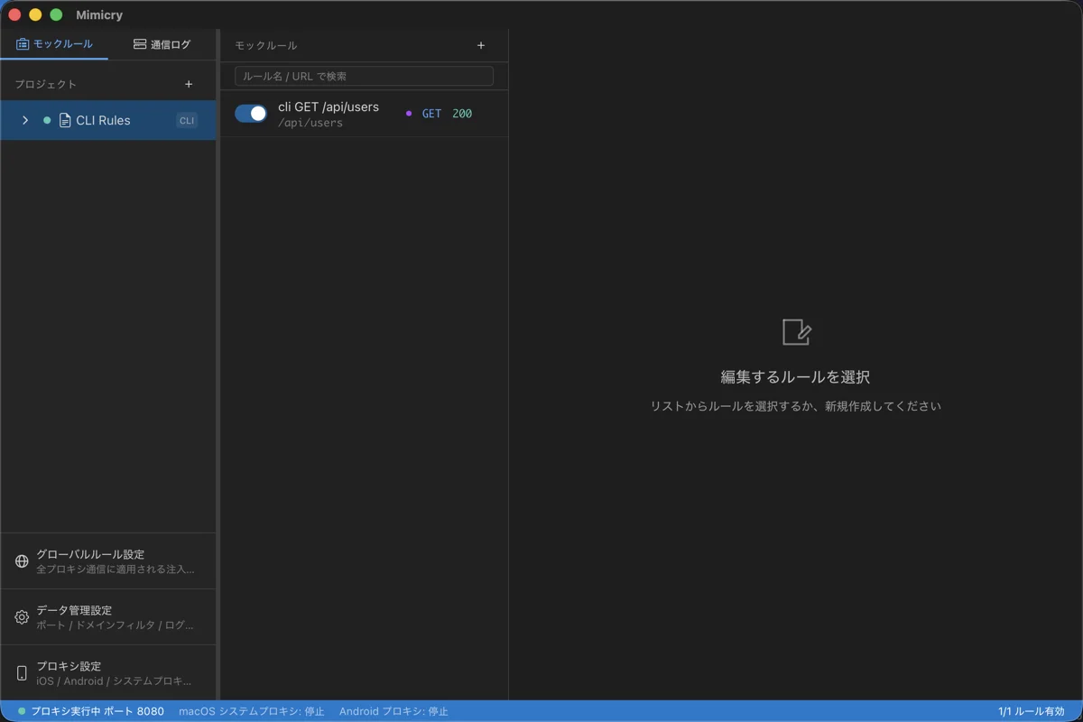1083x722 pixels.
Task: Expand the CLI Rules project chevron
Action: pos(25,120)
